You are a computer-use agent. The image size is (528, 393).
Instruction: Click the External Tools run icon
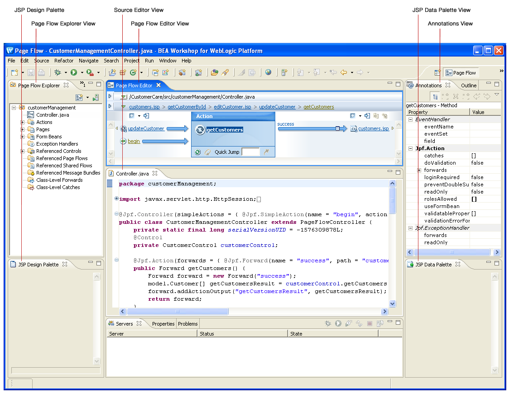pyautogui.click(x=90, y=72)
